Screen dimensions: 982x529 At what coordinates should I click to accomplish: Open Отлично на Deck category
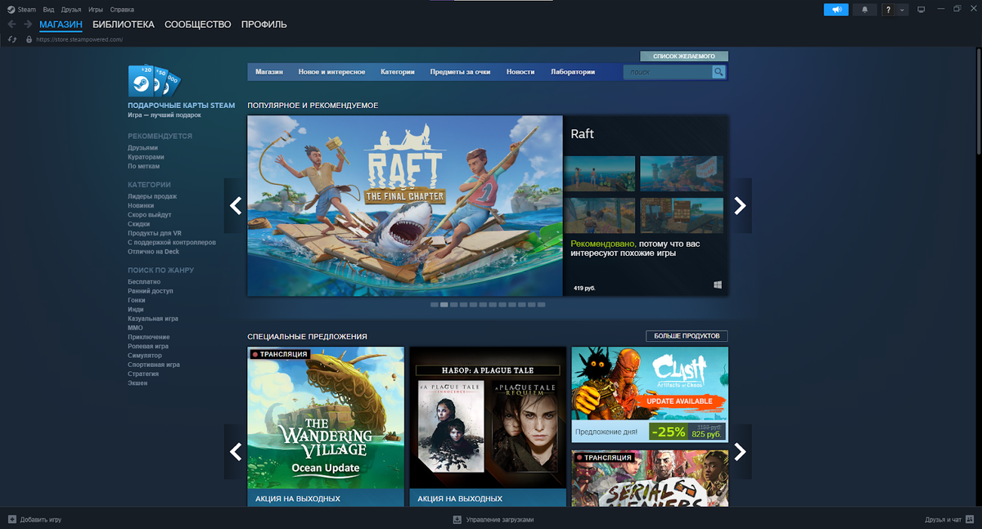(153, 252)
